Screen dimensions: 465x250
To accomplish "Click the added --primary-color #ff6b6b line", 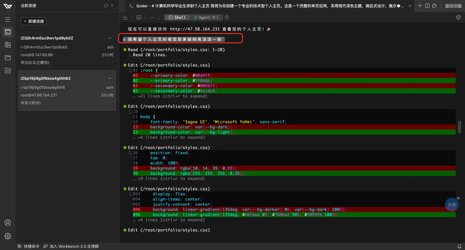I will [x=294, y=81].
